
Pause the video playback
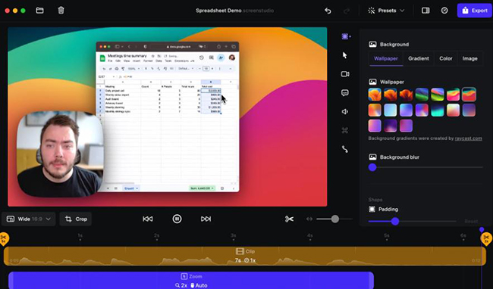coord(177,219)
